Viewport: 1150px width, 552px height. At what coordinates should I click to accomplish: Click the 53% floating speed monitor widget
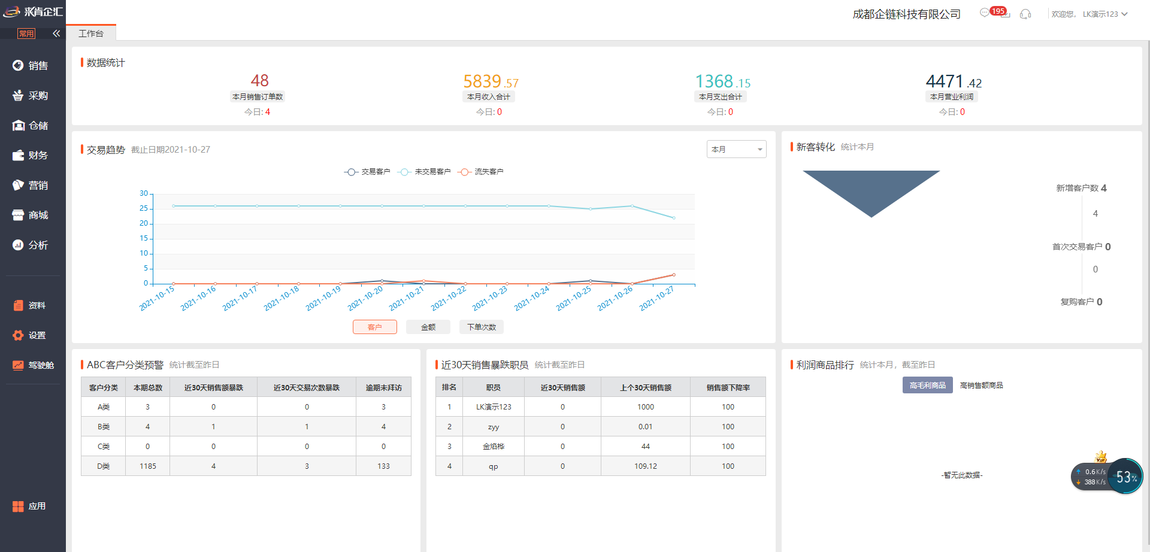1125,477
